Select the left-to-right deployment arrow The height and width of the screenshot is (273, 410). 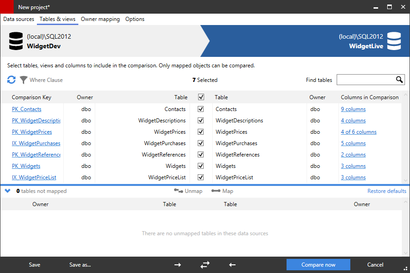click(177, 264)
